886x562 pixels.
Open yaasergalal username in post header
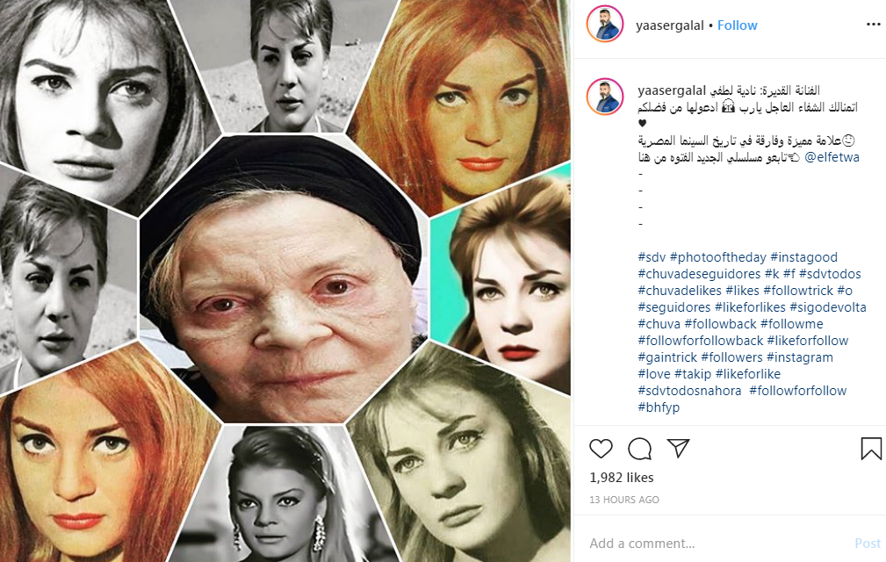coord(670,25)
